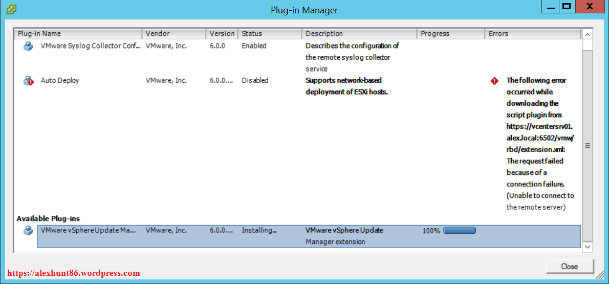
Task: Sort by the Version column header
Action: pyautogui.click(x=222, y=34)
